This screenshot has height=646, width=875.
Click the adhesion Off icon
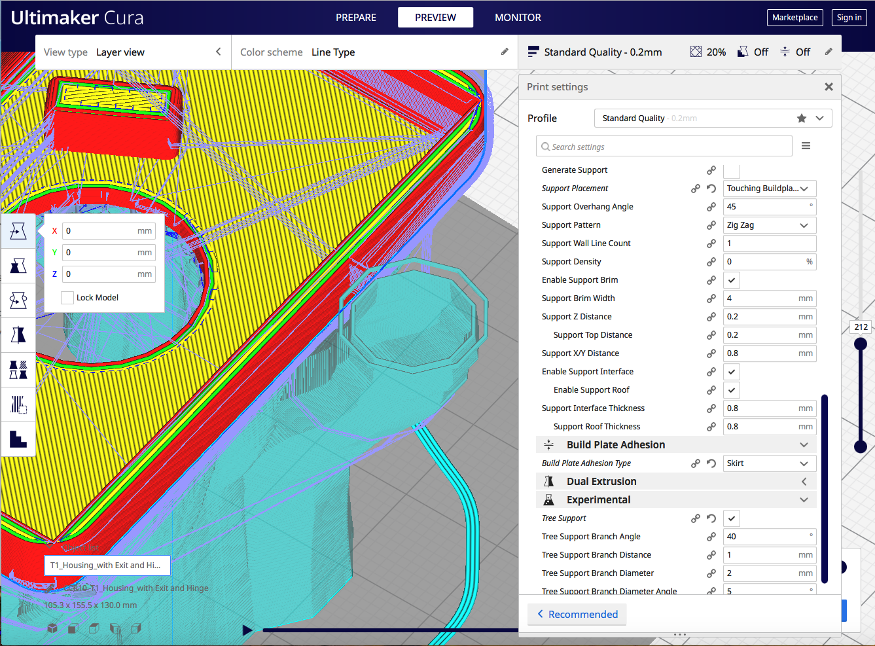[x=785, y=52]
